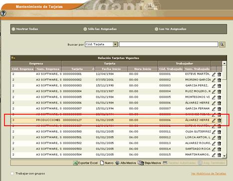Edit card 0000000003 of GARCIA PEREZ

point(214,86)
